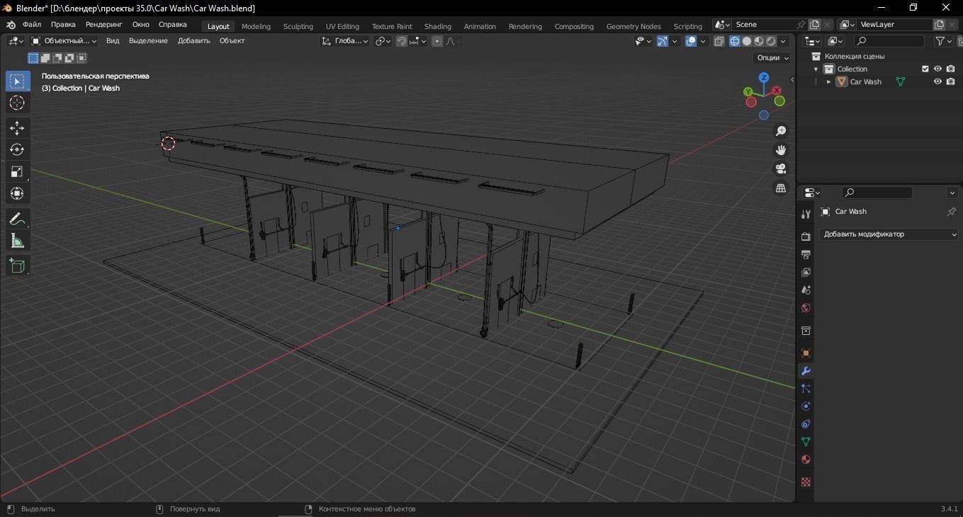Screen dimensions: 963x517
Task: Open the Object Data properties tab
Action: 806,441
